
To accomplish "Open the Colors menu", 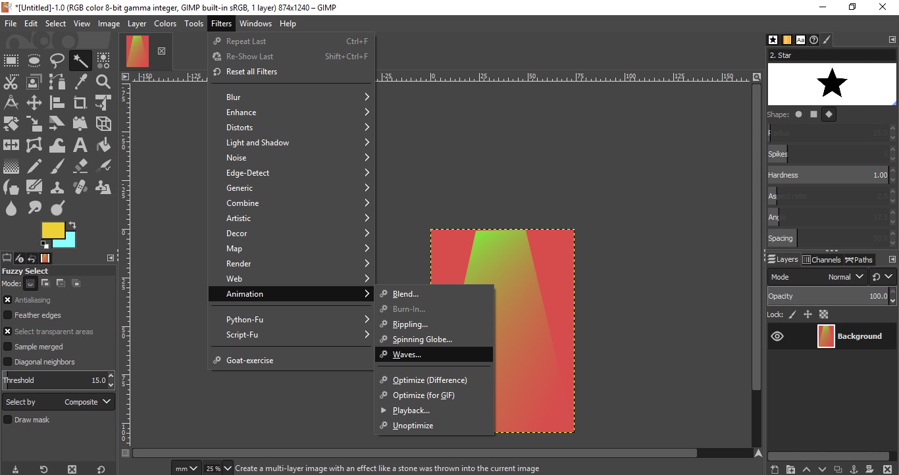I will tap(165, 24).
